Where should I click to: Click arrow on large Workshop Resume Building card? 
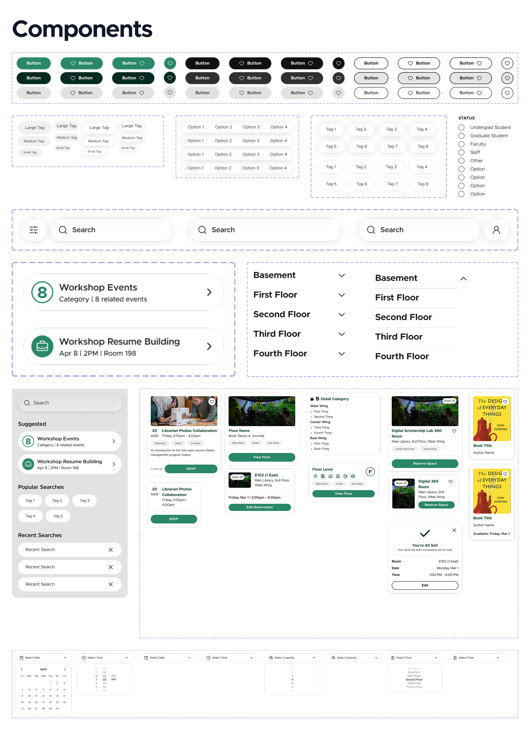[x=209, y=346]
